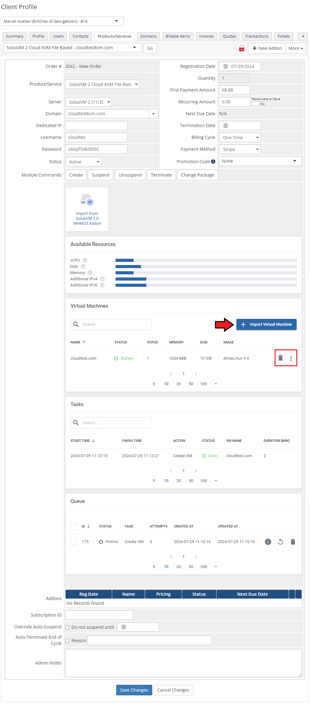The image size is (310, 705).
Task: Expand extra tabs arrow after Tickets
Action: coord(303,36)
